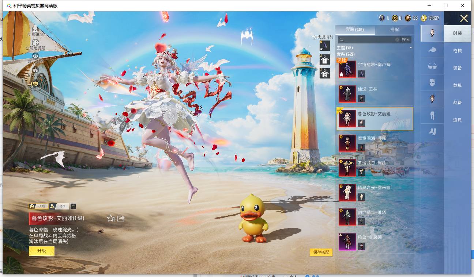Choose wardrobe preset hanger number 2
Screen dimensions: 474x277
click(x=324, y=73)
